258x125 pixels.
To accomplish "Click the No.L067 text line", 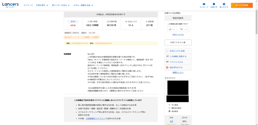I will (x=91, y=54).
